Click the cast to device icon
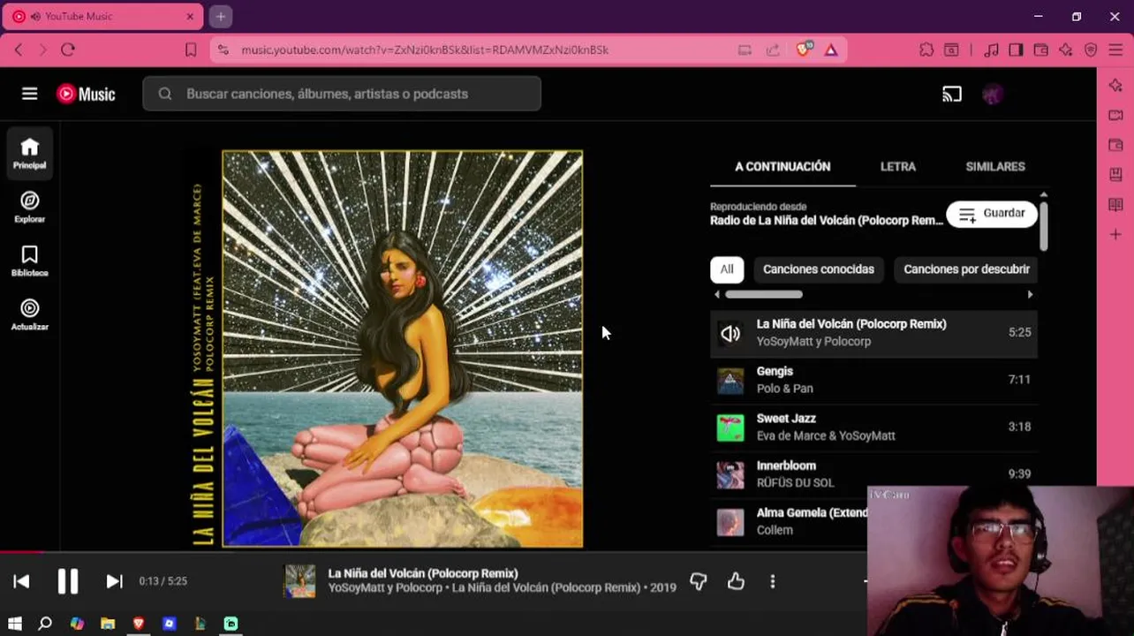This screenshot has width=1134, height=636. click(x=952, y=94)
